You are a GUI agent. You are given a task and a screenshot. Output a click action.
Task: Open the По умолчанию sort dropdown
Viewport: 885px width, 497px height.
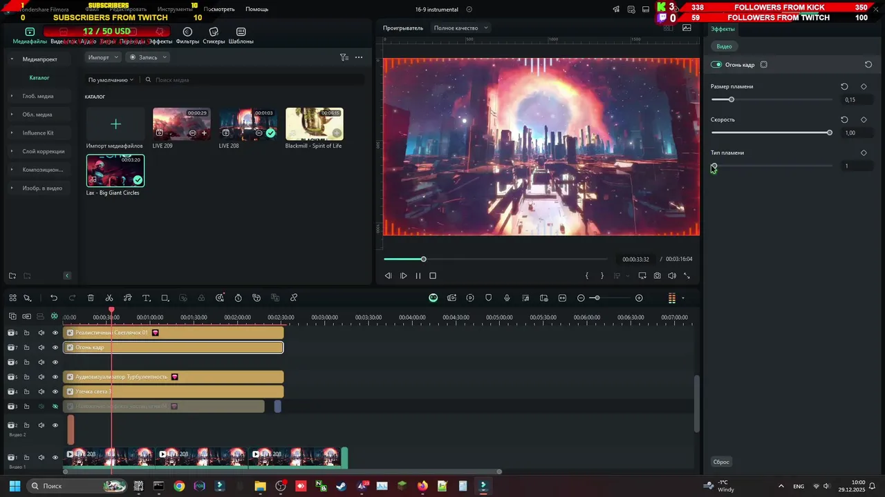(x=111, y=80)
